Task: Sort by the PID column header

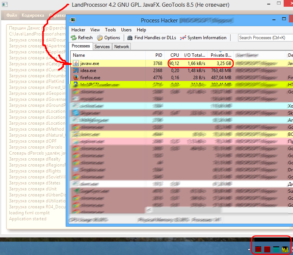Action: click(155, 55)
